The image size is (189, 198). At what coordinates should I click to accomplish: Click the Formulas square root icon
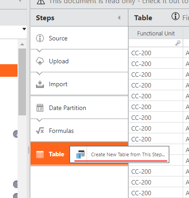(40, 131)
